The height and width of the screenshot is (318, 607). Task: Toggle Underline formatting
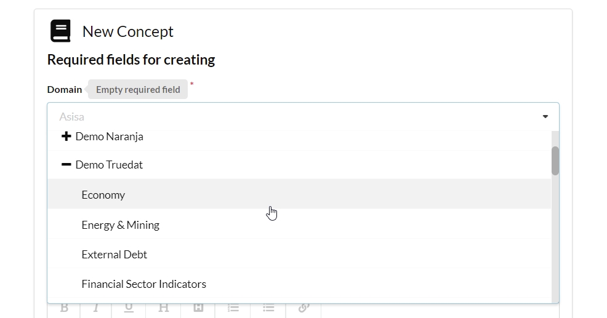click(129, 308)
